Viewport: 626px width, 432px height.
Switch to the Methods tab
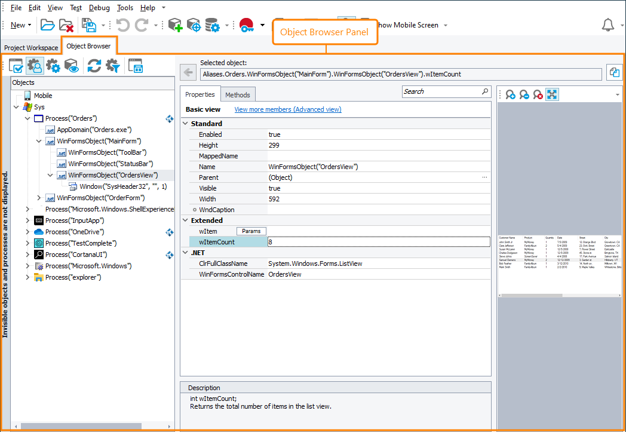[x=238, y=94]
